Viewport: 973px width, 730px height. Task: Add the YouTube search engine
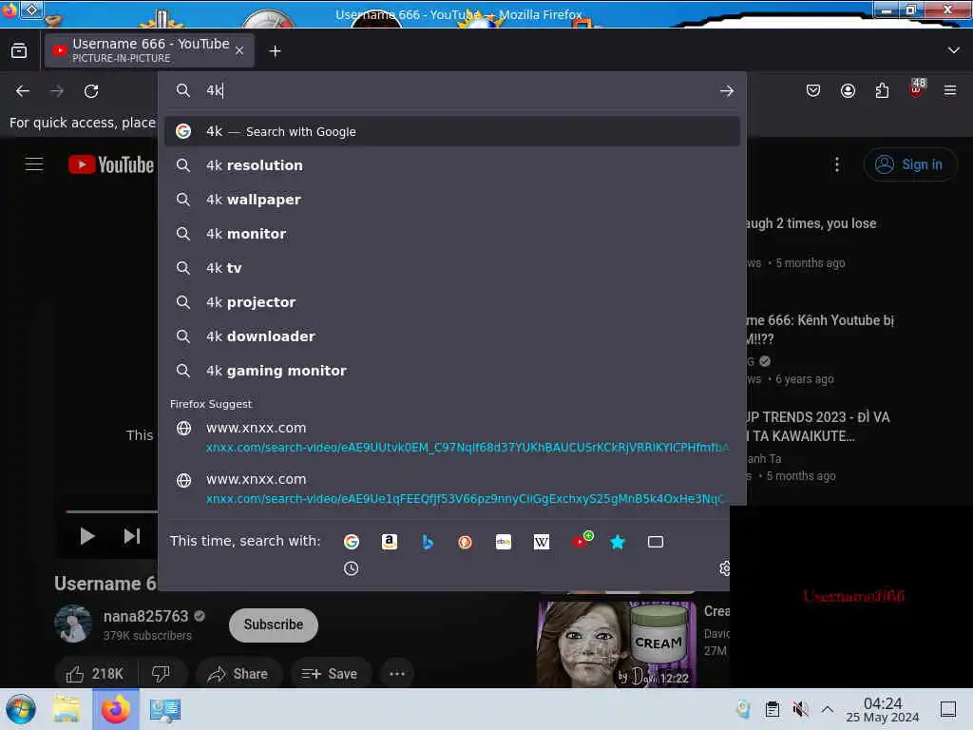(582, 541)
